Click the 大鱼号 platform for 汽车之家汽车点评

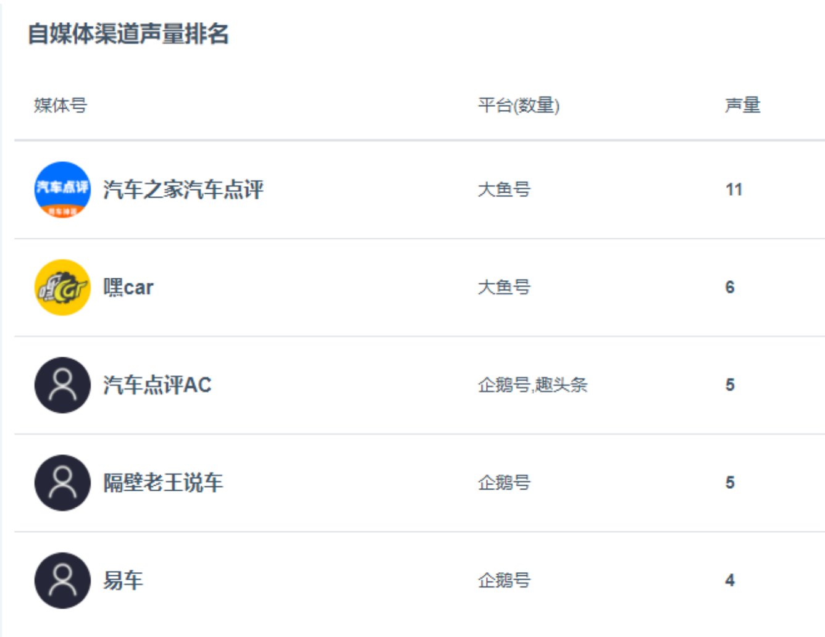click(504, 189)
